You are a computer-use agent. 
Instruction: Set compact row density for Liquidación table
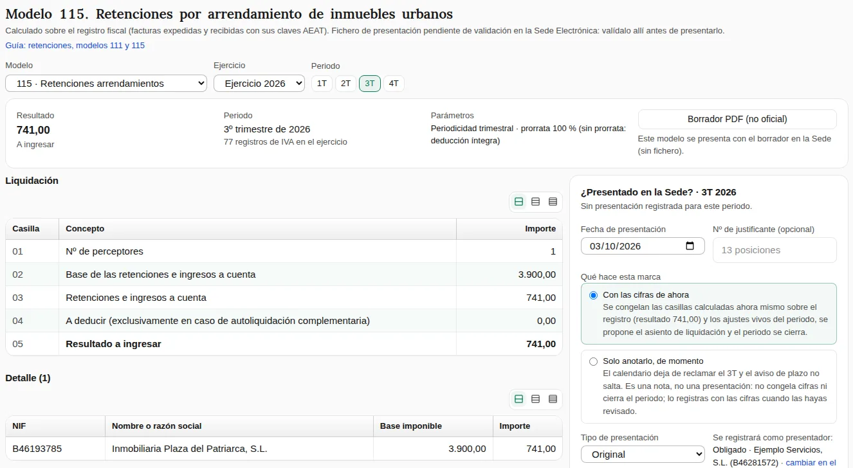553,202
